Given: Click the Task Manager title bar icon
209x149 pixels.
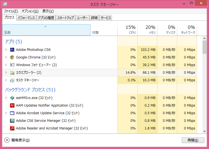Looking at the screenshot, I should click(x=5, y=4).
